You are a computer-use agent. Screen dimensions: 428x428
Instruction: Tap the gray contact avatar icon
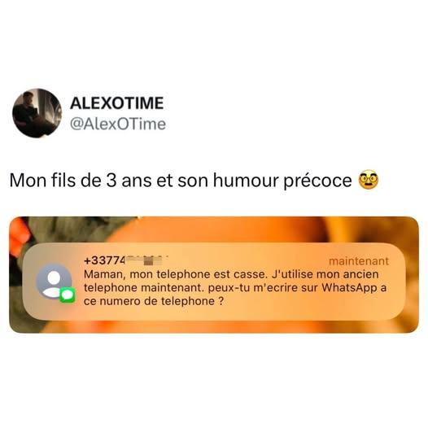coord(54,282)
